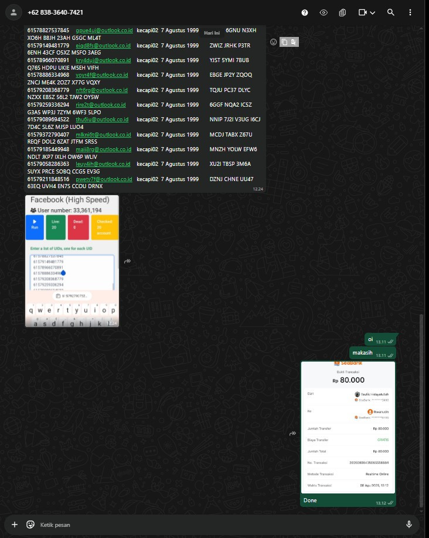Record voice message with microphone icon
Image resolution: width=429 pixels, height=538 pixels.
click(x=408, y=525)
